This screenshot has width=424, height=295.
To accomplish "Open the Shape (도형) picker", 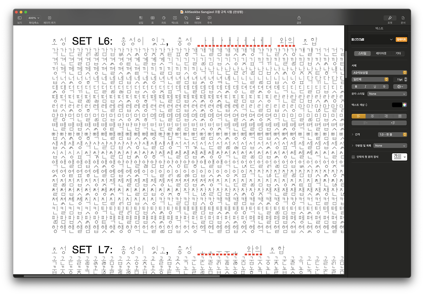I will (186, 18).
